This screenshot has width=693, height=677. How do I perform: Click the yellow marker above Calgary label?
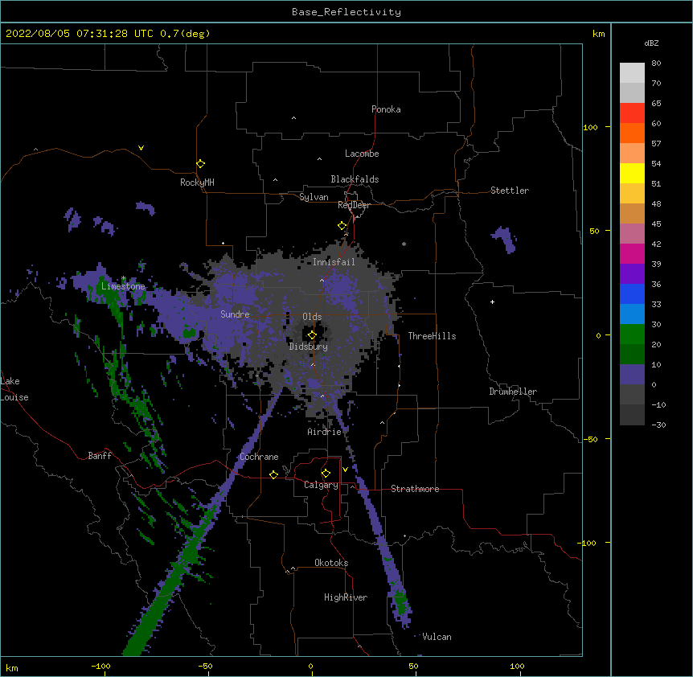(x=326, y=474)
